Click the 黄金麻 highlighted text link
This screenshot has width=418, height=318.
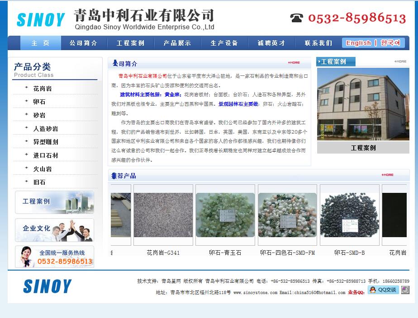[x=173, y=94]
